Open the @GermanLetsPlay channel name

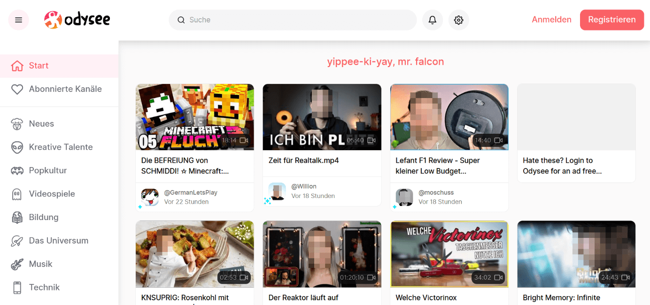191,192
